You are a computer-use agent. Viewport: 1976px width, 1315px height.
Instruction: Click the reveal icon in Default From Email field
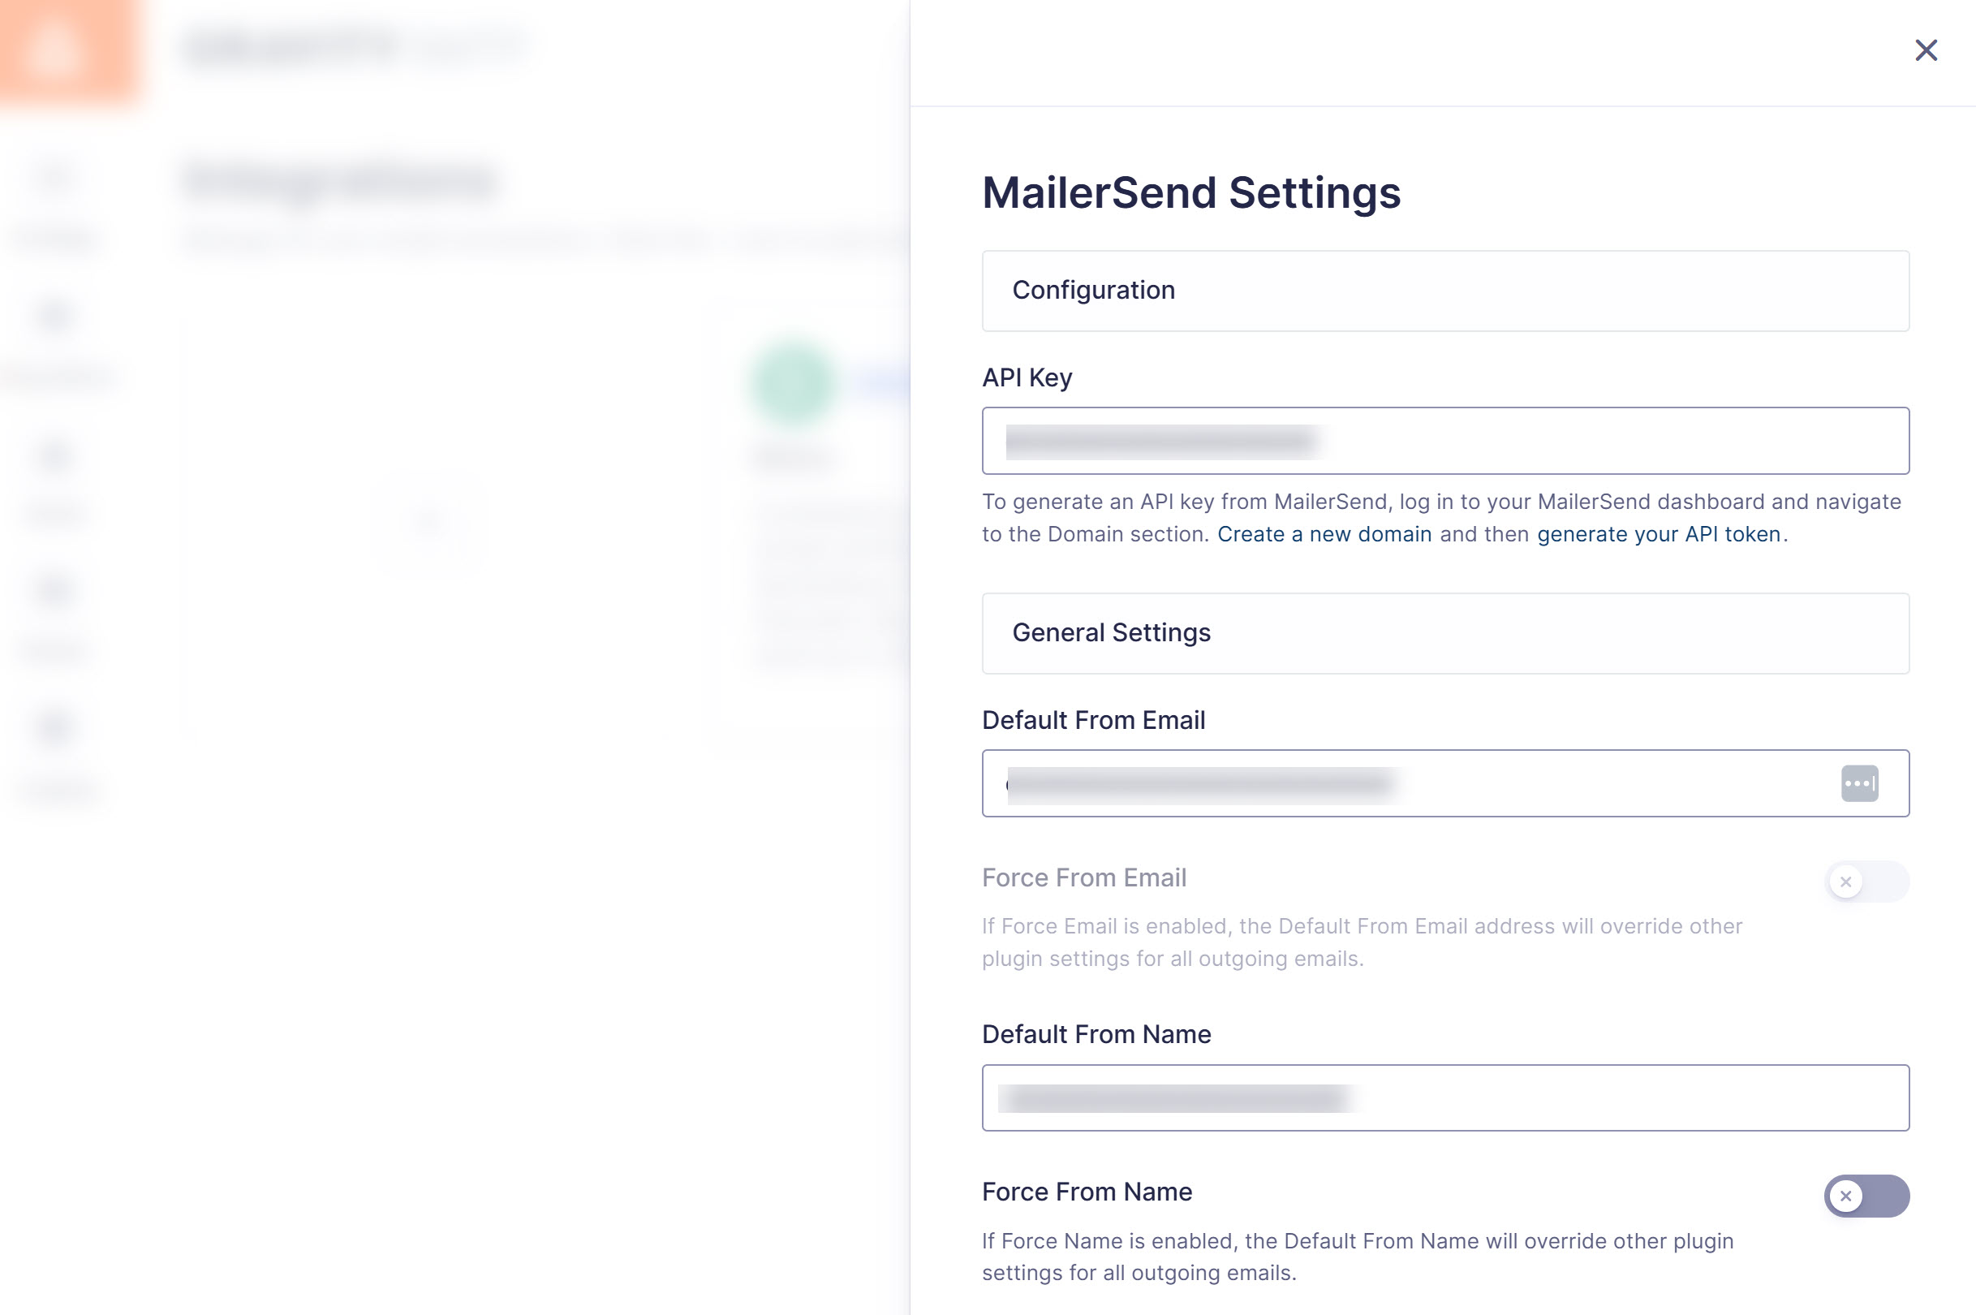pyautogui.click(x=1859, y=783)
